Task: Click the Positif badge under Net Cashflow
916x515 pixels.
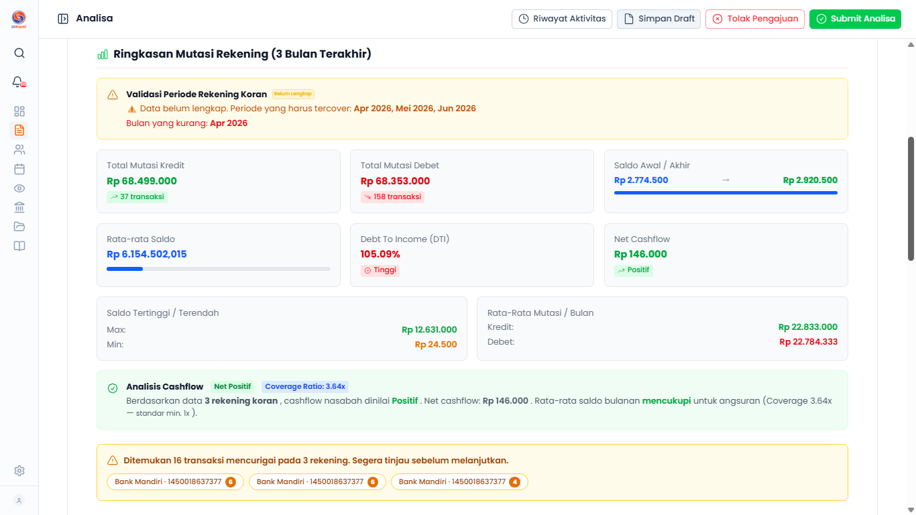Action: point(633,270)
